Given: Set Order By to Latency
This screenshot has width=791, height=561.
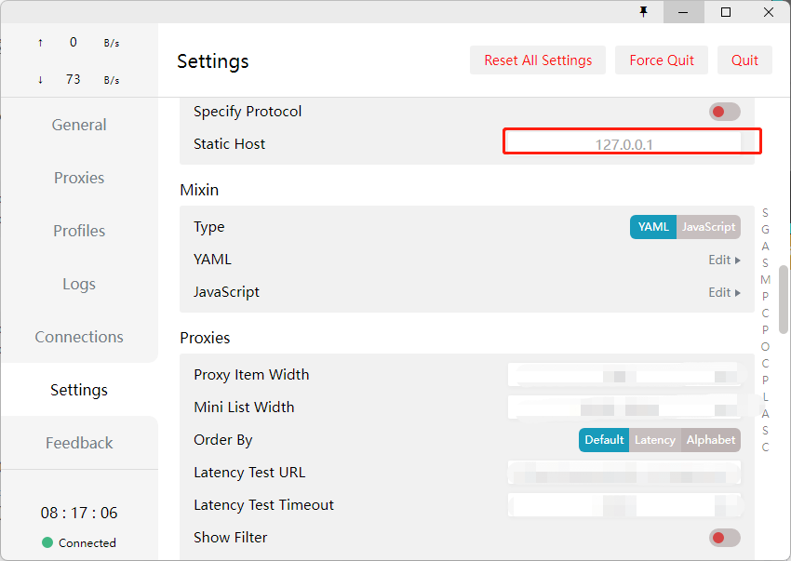Looking at the screenshot, I should 654,440.
